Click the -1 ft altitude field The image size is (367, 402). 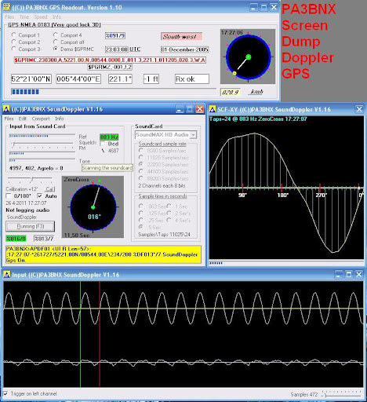151,79
